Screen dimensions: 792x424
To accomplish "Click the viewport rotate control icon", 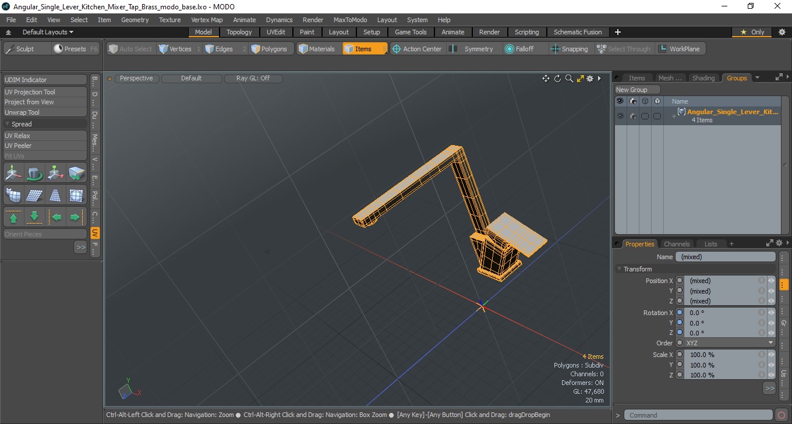I will click(557, 79).
